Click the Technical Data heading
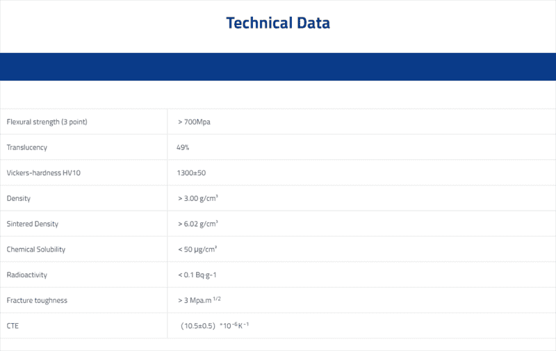Image resolution: width=556 pixels, height=351 pixels. point(278,23)
